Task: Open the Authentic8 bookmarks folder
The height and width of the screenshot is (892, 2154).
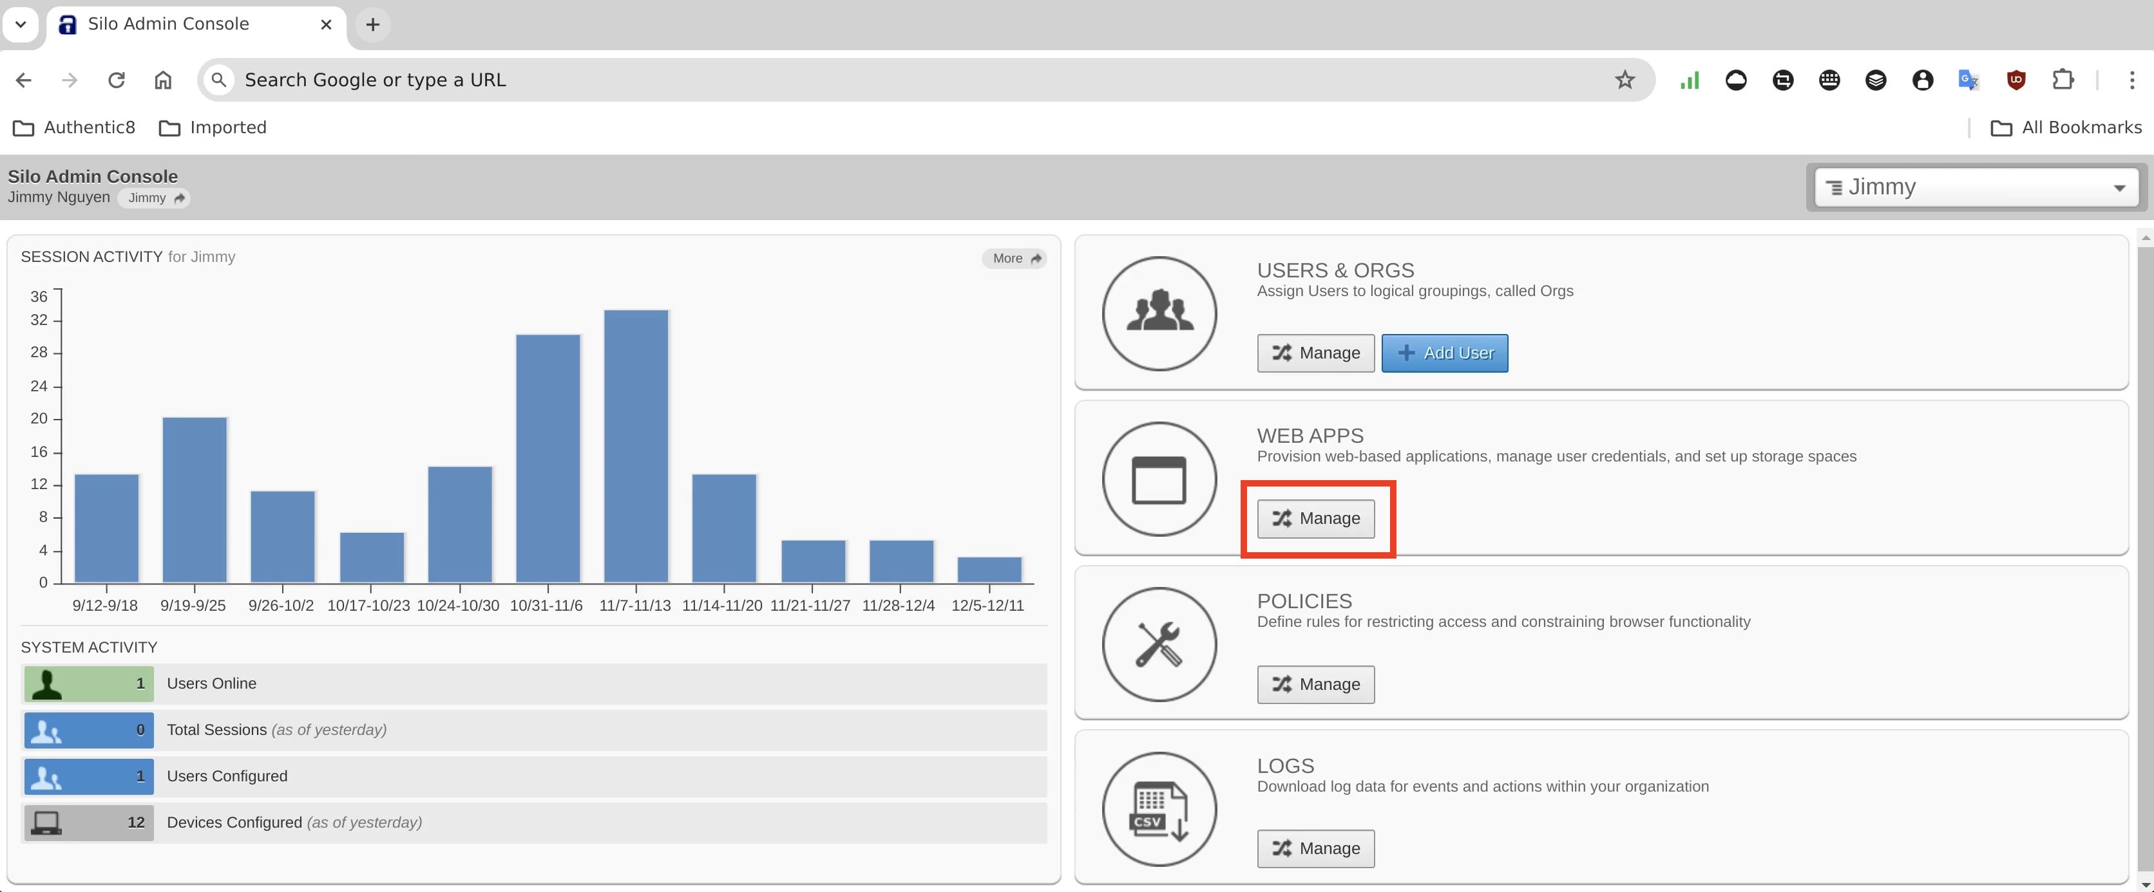Action: click(75, 128)
